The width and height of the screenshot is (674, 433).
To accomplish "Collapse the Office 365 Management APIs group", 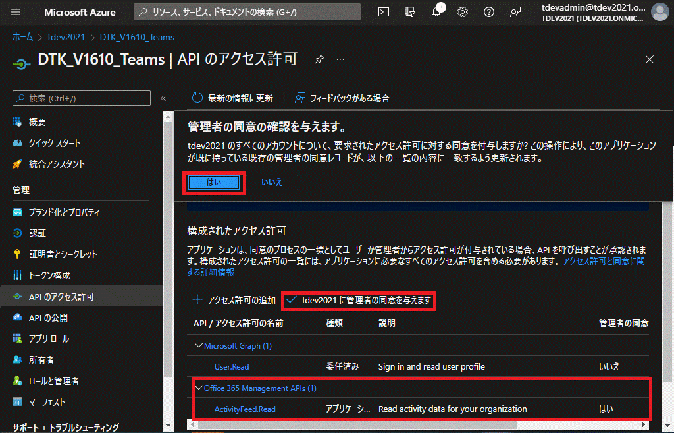I will (198, 388).
